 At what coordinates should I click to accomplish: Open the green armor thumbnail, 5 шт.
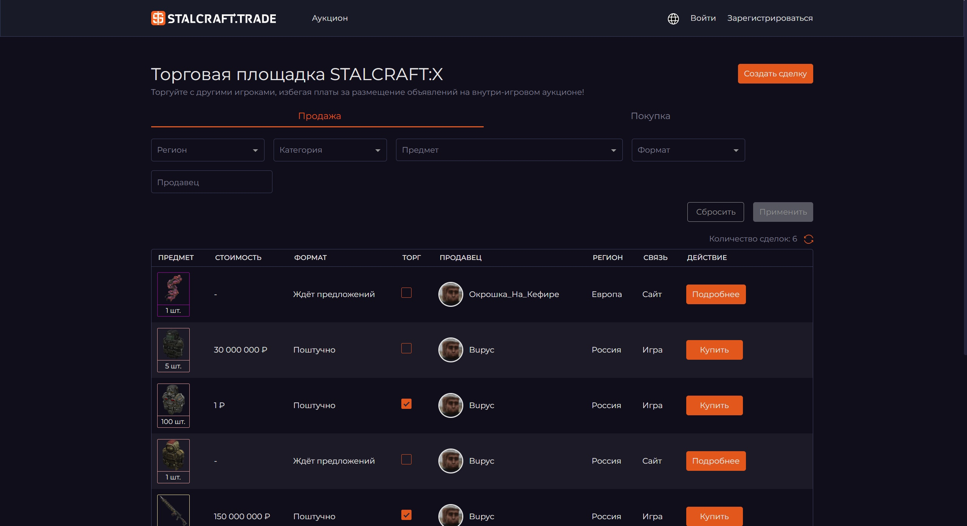173,350
